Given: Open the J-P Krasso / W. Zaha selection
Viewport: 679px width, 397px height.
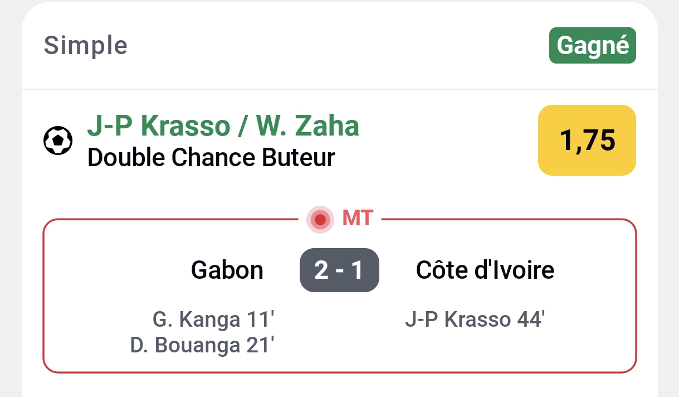Looking at the screenshot, I should click(x=223, y=125).
